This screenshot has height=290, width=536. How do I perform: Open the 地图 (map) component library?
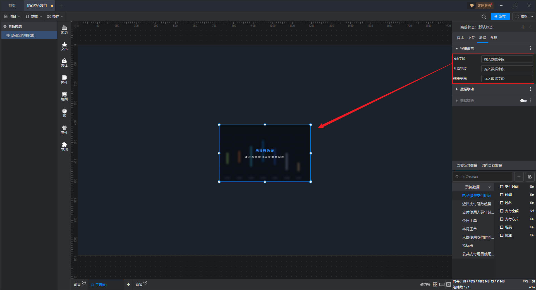64,96
